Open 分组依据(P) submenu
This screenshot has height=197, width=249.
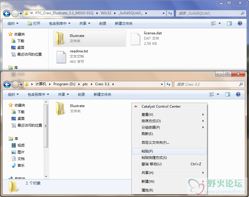[x=169, y=127]
